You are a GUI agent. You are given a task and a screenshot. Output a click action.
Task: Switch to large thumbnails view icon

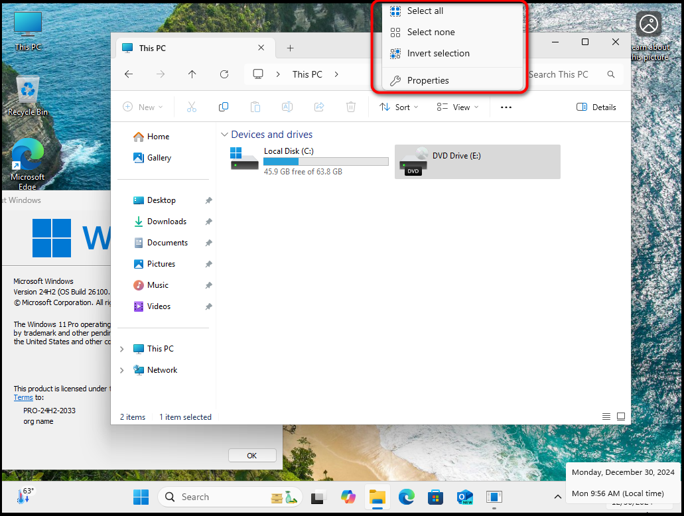pyautogui.click(x=621, y=417)
